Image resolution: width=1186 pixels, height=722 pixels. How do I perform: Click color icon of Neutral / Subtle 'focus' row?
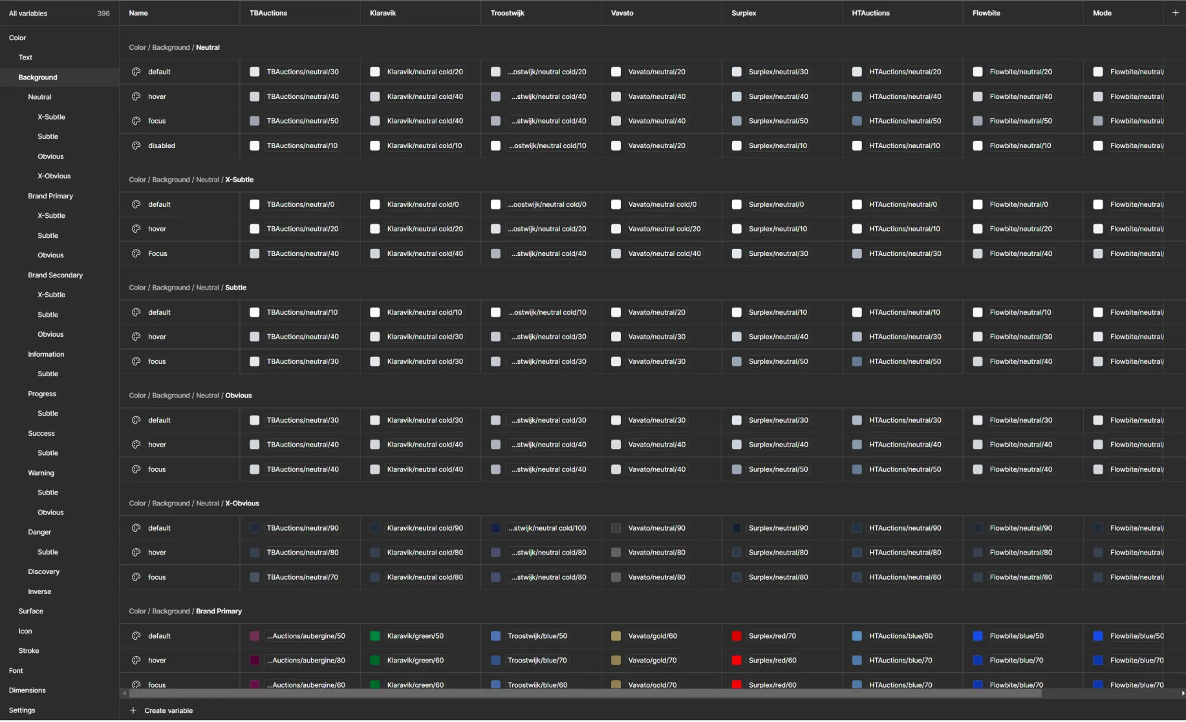[x=136, y=361]
